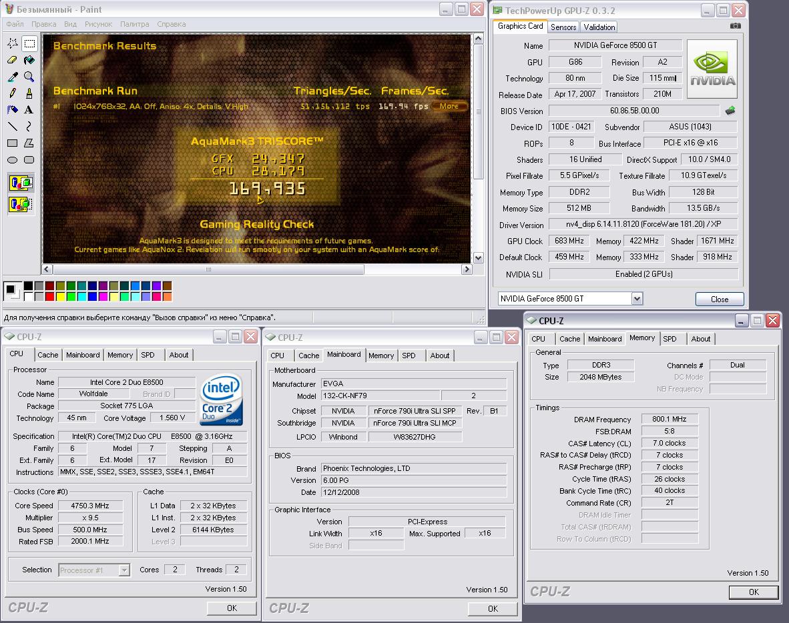
Task: Open the Правка menu in Paint
Action: [x=44, y=24]
